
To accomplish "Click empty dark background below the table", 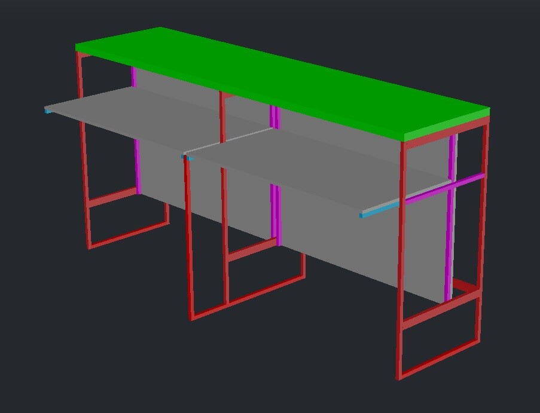I will click(269, 371).
